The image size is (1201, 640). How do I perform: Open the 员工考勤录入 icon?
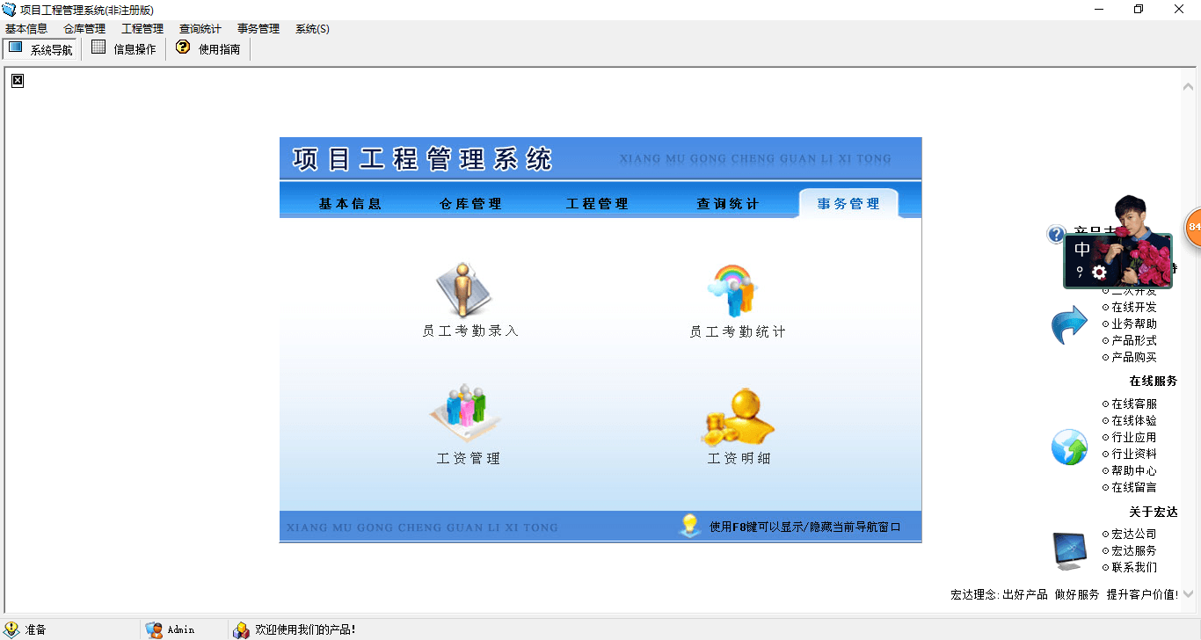tap(464, 290)
